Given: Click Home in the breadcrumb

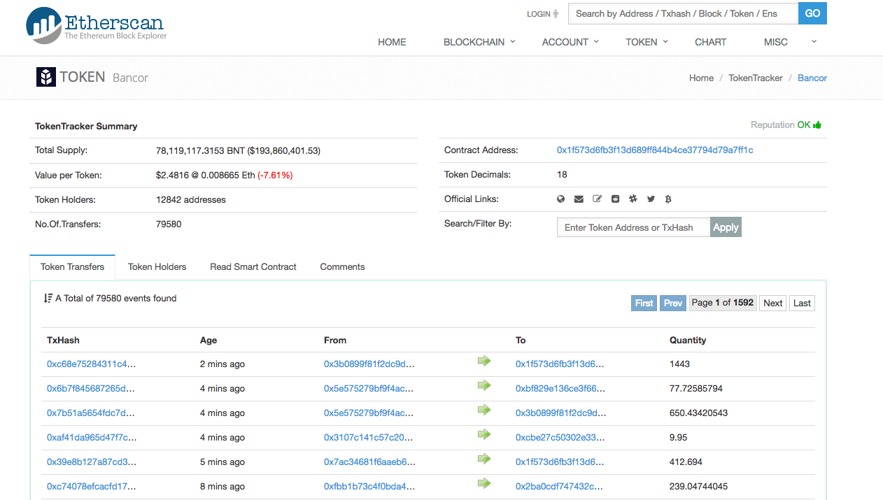Looking at the screenshot, I should pos(701,78).
